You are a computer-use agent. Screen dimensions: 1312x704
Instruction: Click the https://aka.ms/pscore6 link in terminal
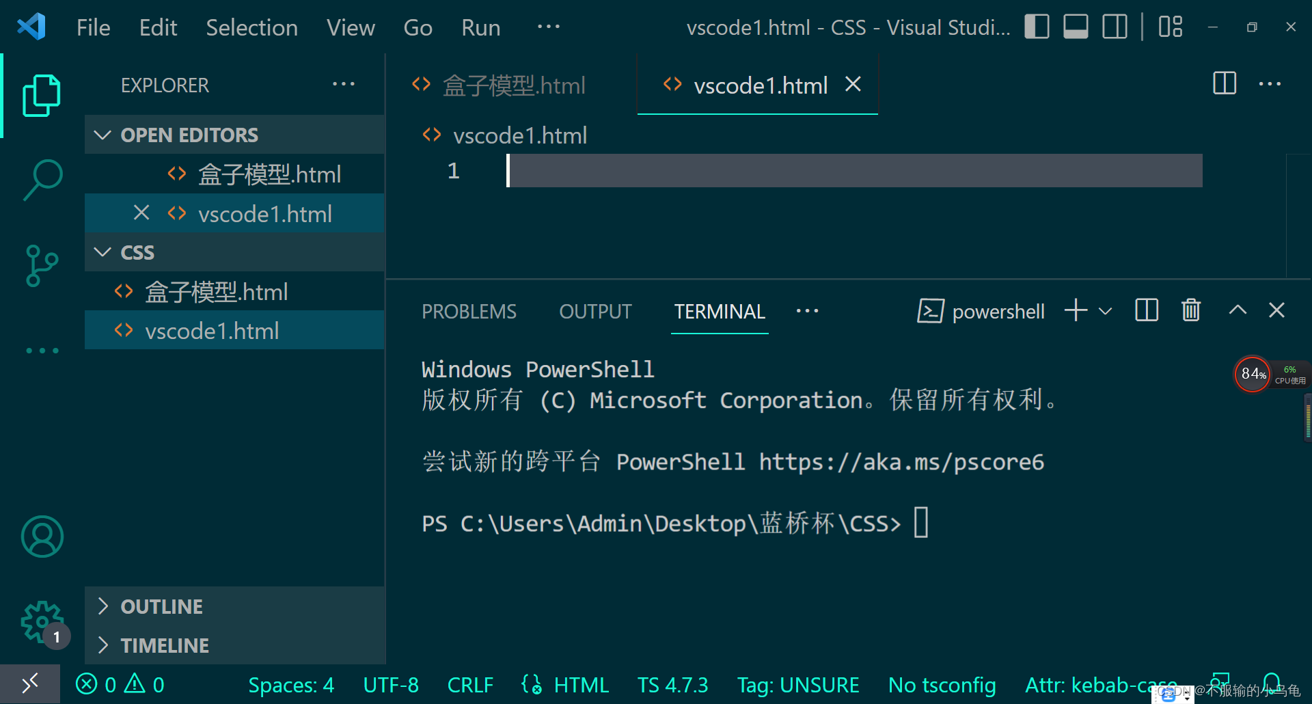tap(901, 462)
